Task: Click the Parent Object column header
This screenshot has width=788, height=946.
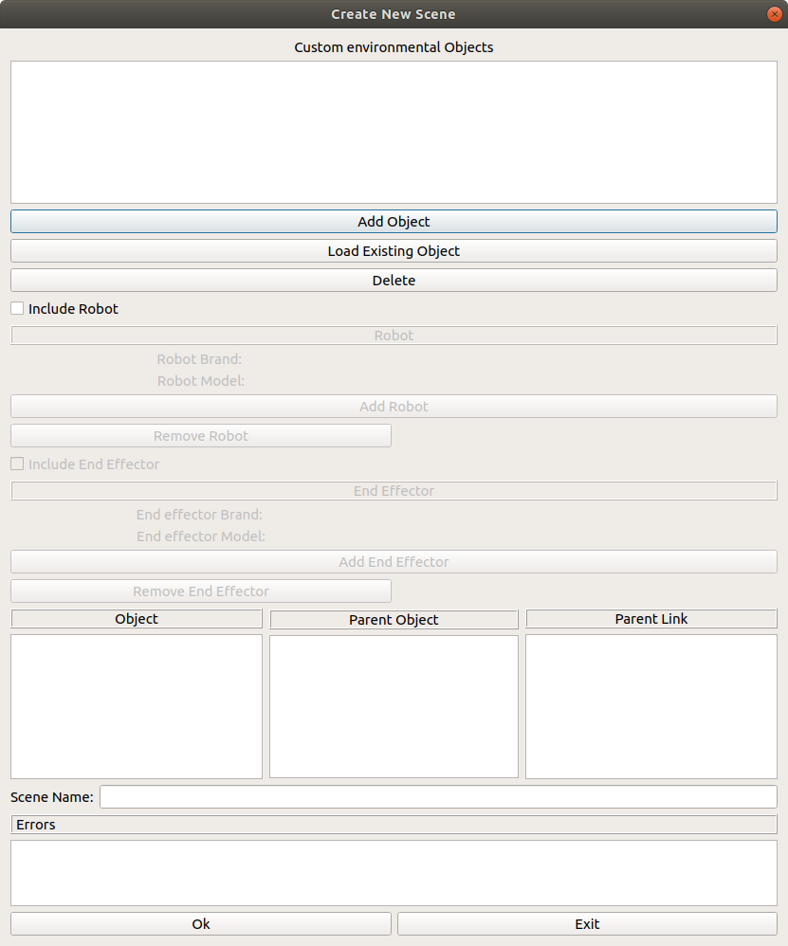Action: coord(394,620)
